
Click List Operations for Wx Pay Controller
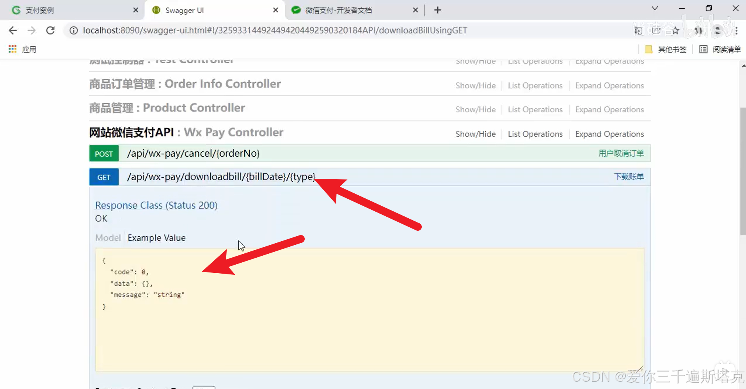[x=535, y=134]
